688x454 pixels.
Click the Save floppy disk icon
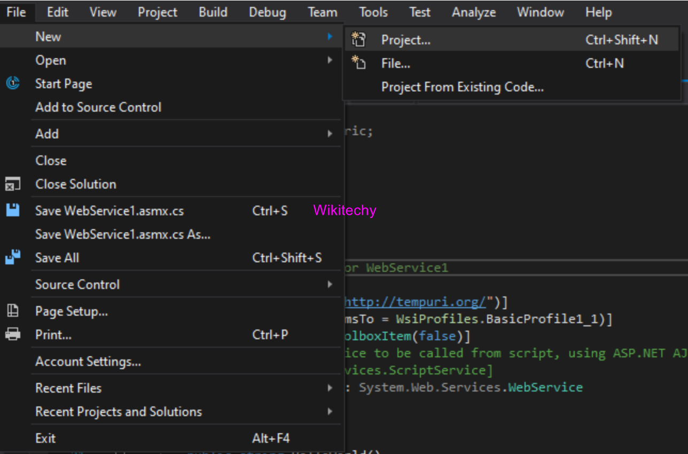point(13,210)
